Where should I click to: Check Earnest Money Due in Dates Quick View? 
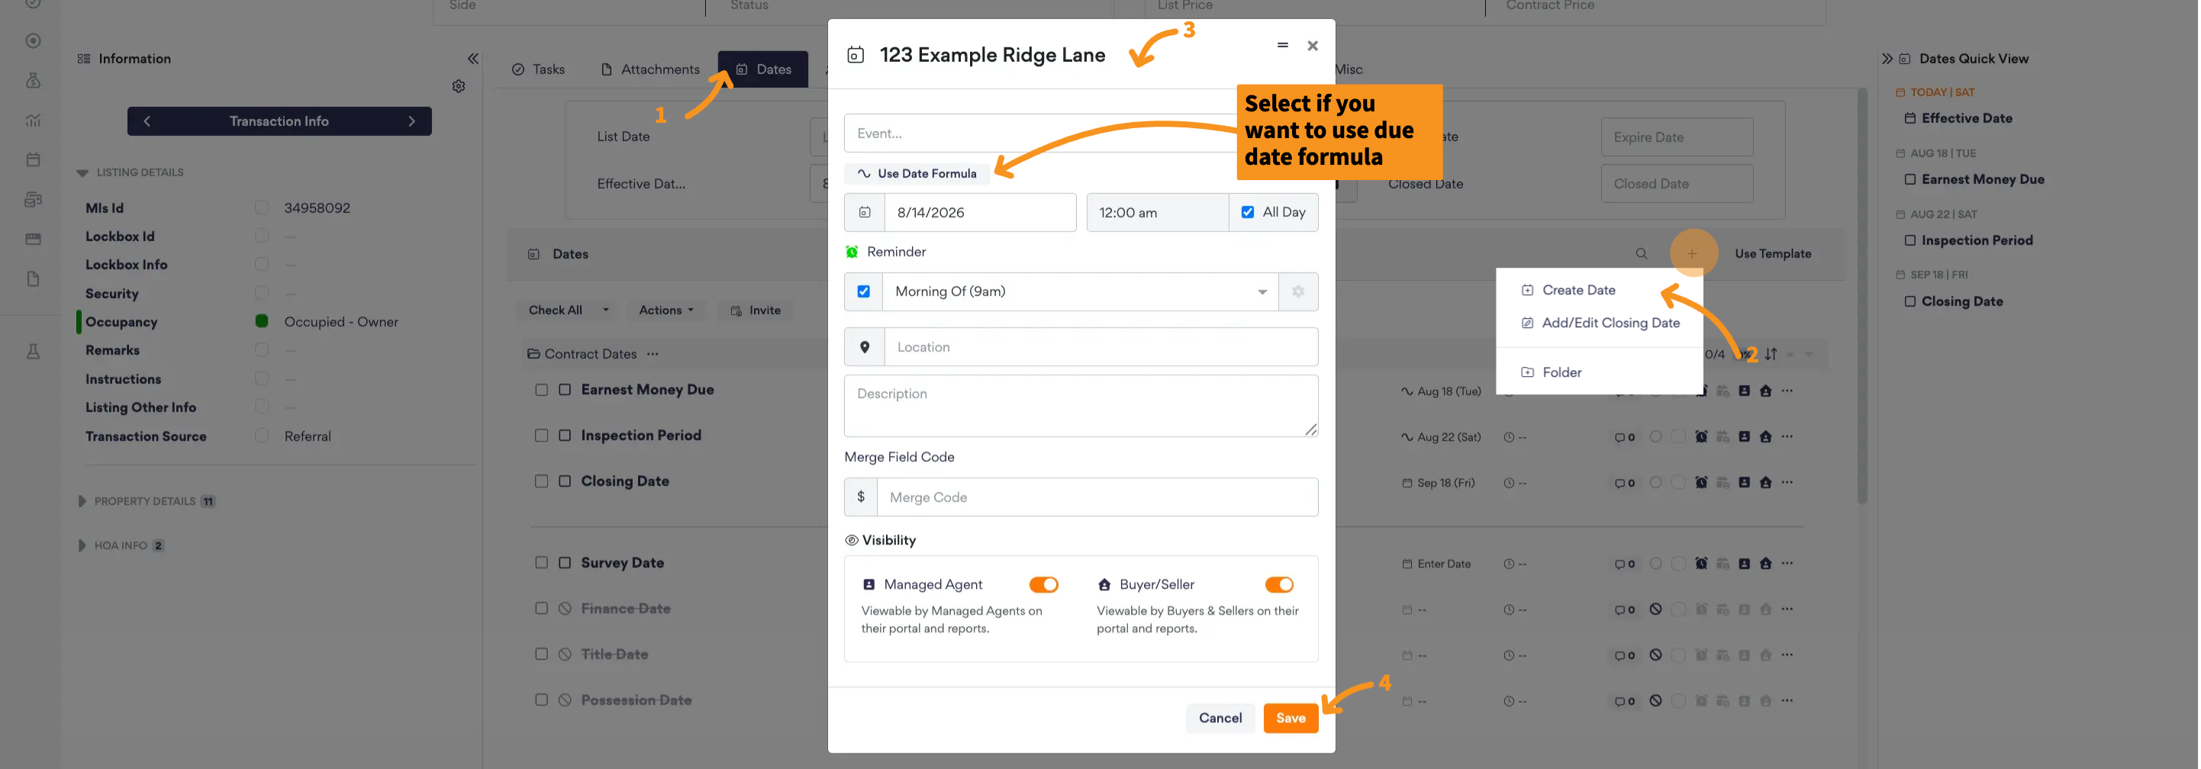[x=1909, y=179]
